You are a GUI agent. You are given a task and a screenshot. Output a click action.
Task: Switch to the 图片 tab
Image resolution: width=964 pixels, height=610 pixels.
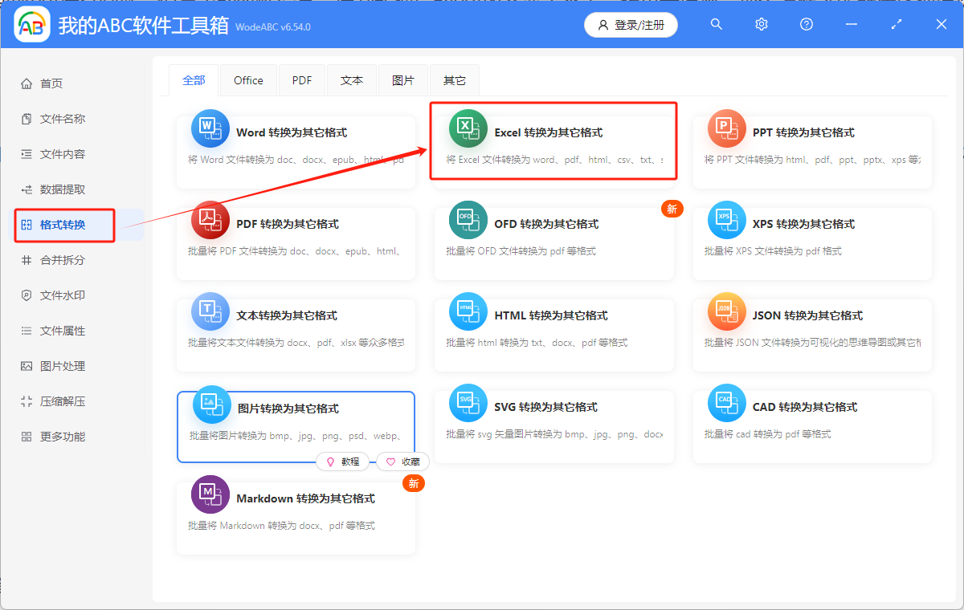(402, 79)
